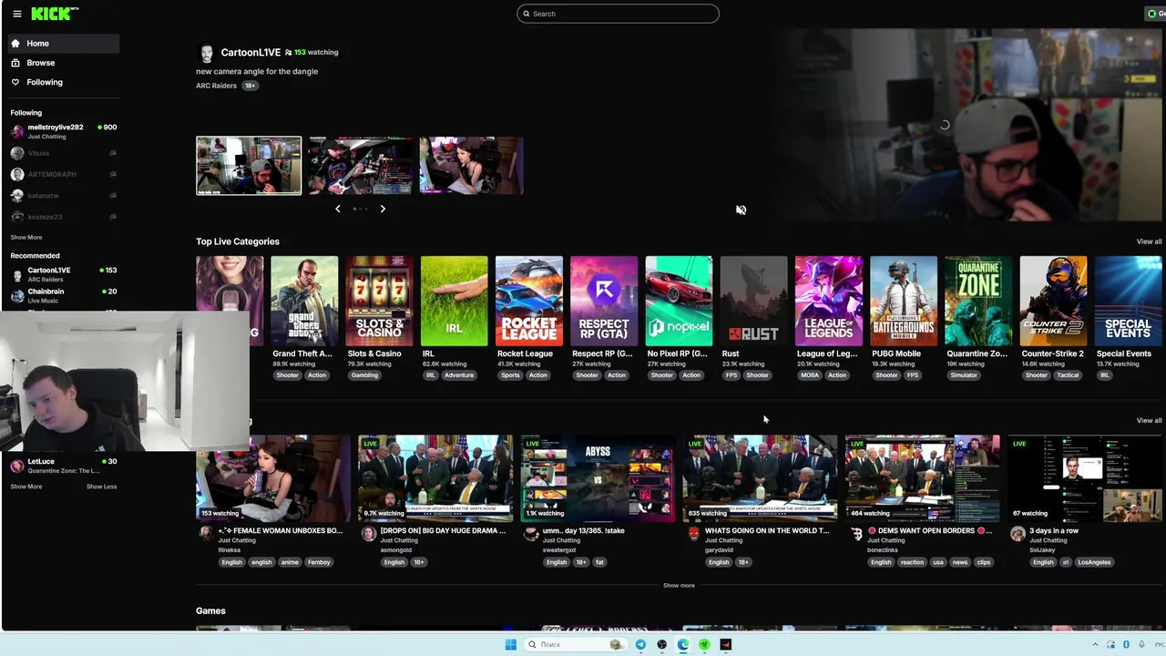Open Rust category

pos(753,301)
